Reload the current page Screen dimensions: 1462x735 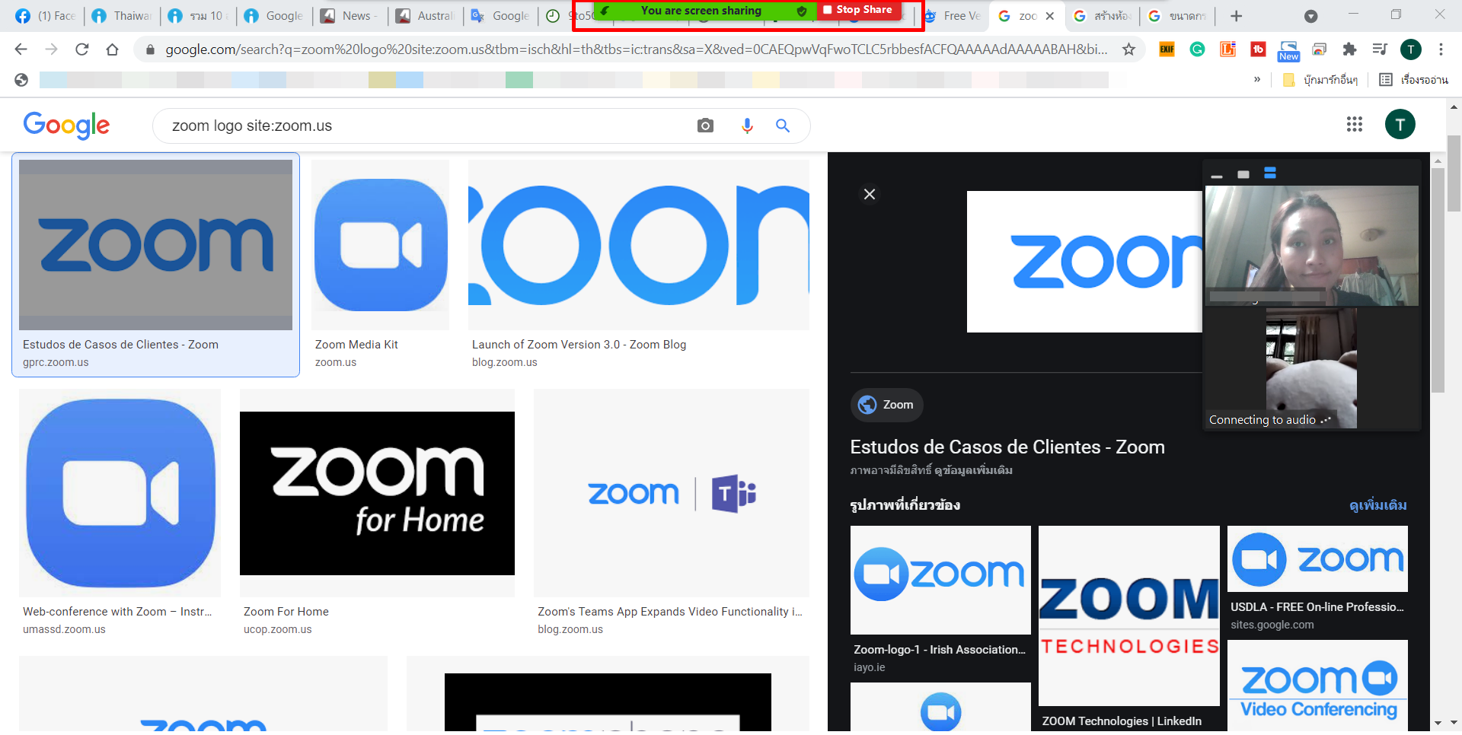(x=81, y=49)
